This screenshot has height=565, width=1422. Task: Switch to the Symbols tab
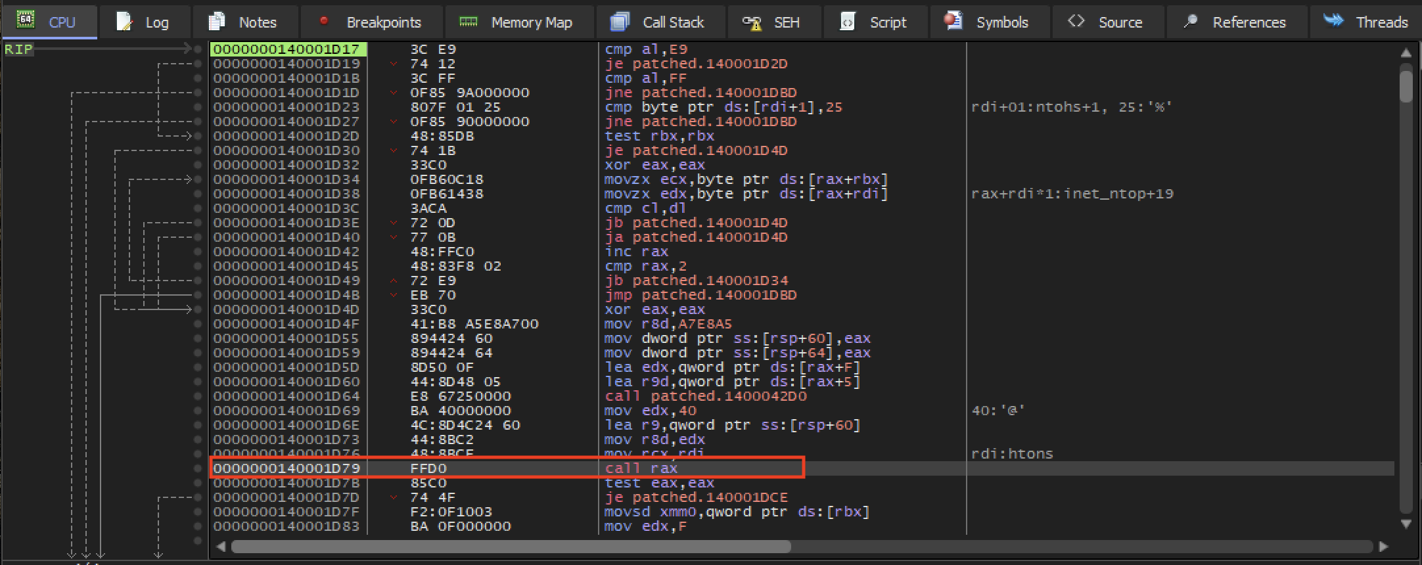990,22
